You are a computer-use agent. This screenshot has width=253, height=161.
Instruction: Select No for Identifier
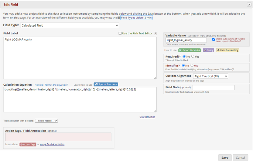183,65
